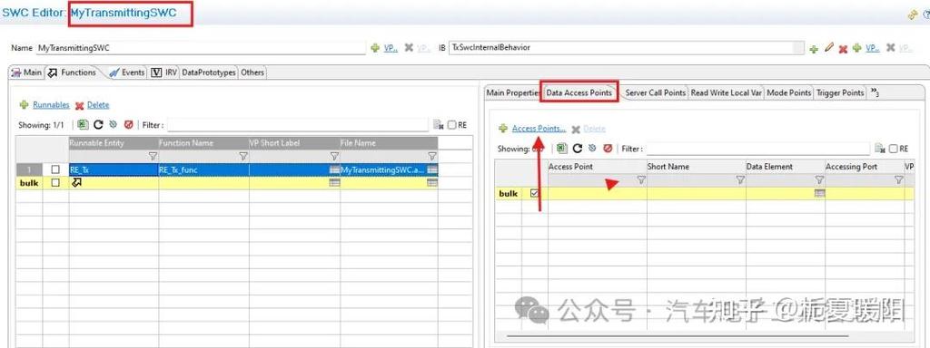Open Function Name column filter

point(242,157)
